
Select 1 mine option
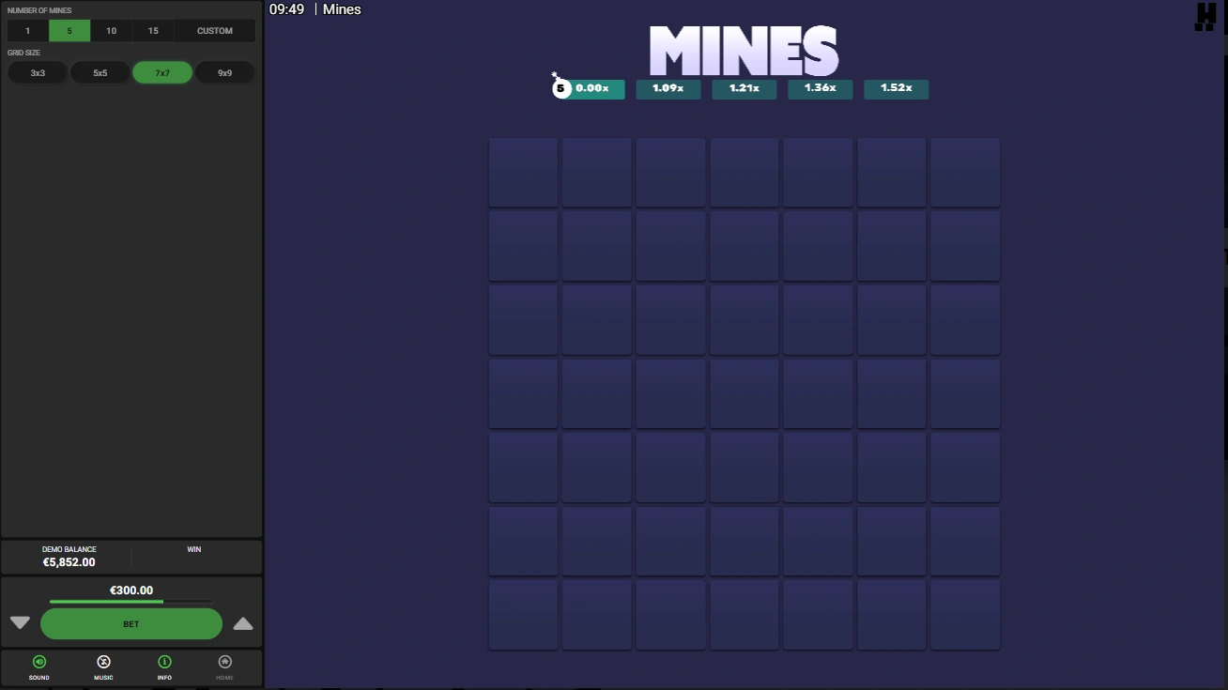click(x=27, y=31)
